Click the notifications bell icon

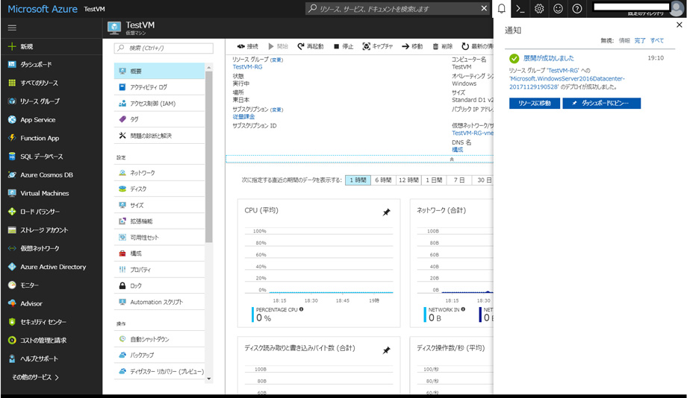point(502,9)
